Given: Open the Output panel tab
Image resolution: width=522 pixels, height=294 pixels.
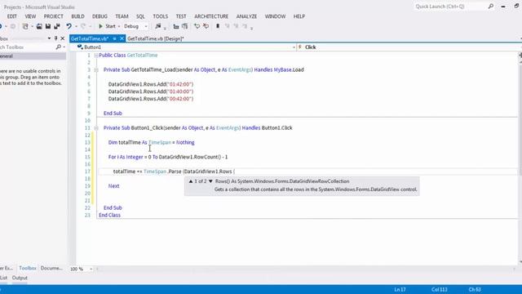Looking at the screenshot, I should [x=20, y=278].
